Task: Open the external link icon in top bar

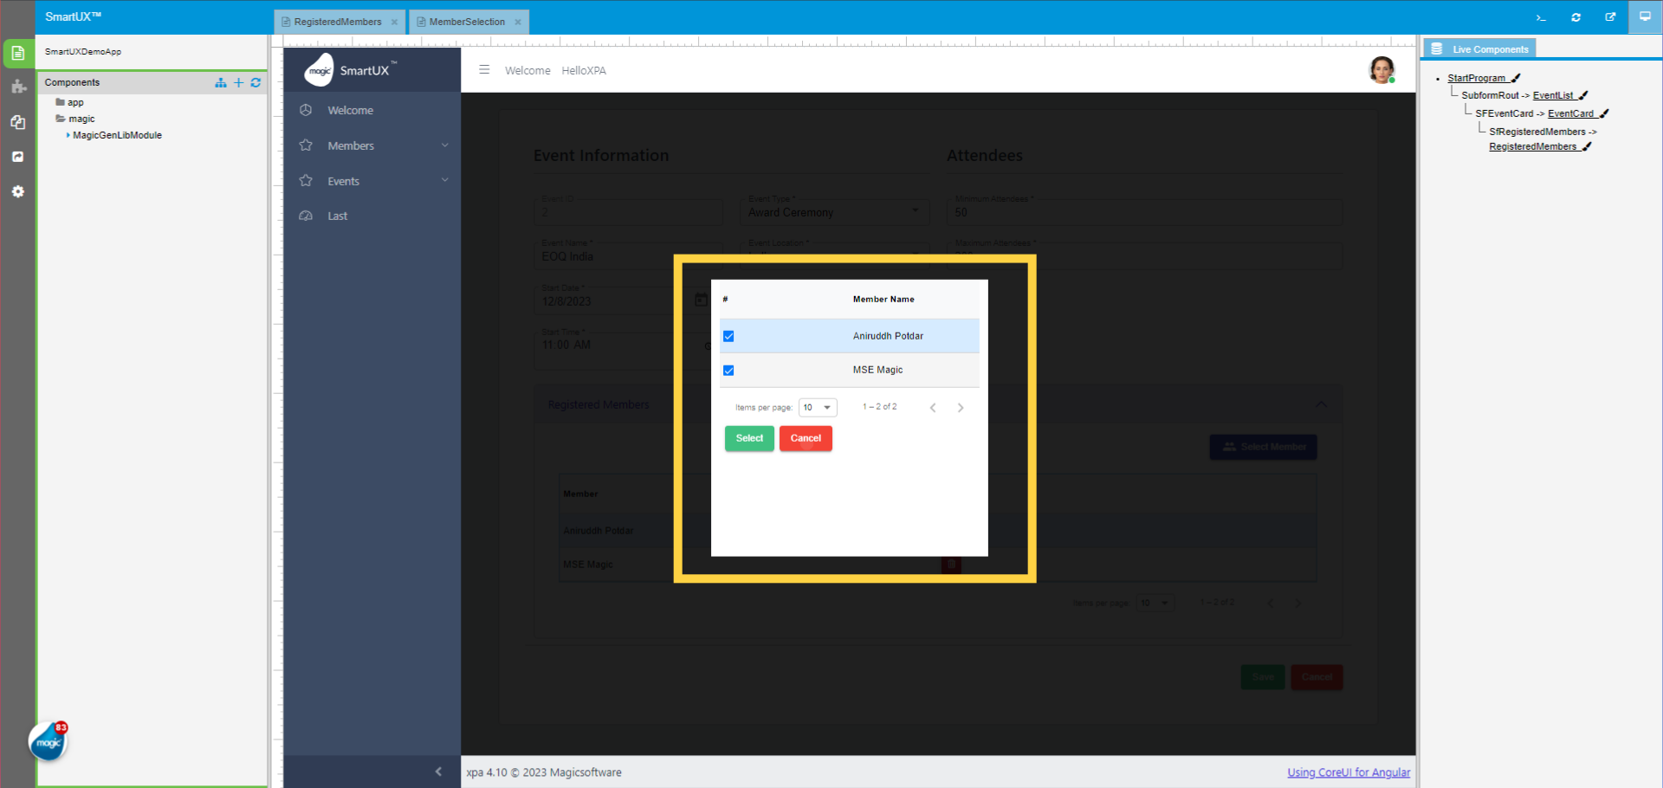Action: click(1610, 17)
